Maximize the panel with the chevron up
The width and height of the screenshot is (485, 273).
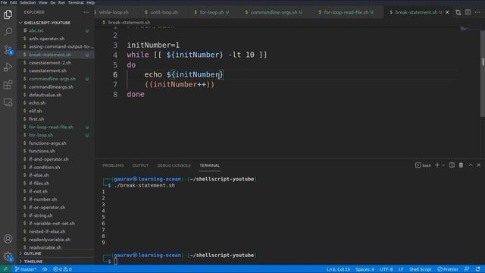tap(471, 165)
